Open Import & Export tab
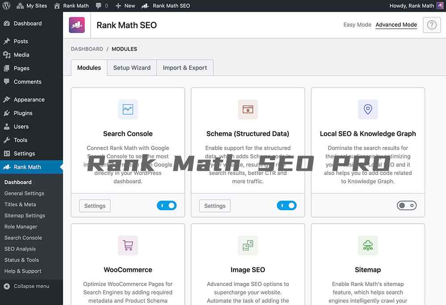Image resolution: width=446 pixels, height=305 pixels. click(x=185, y=68)
